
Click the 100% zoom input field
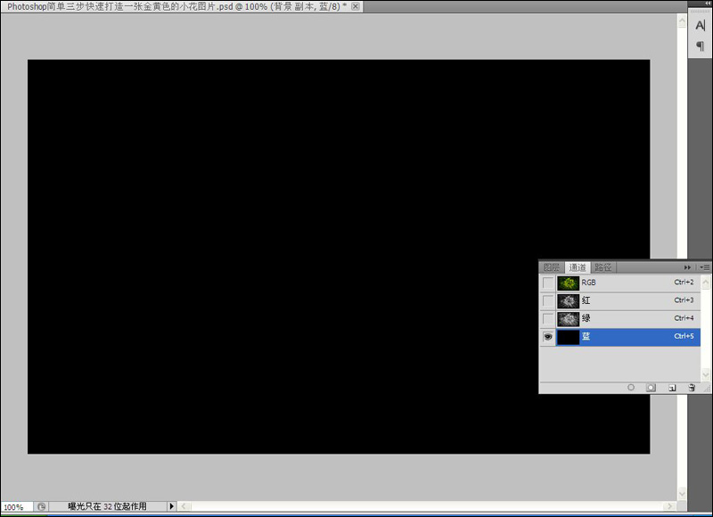point(16,506)
